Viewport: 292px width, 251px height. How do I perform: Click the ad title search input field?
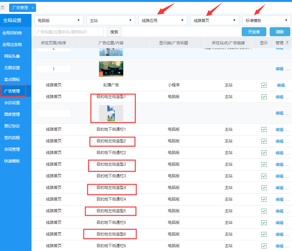(69, 32)
